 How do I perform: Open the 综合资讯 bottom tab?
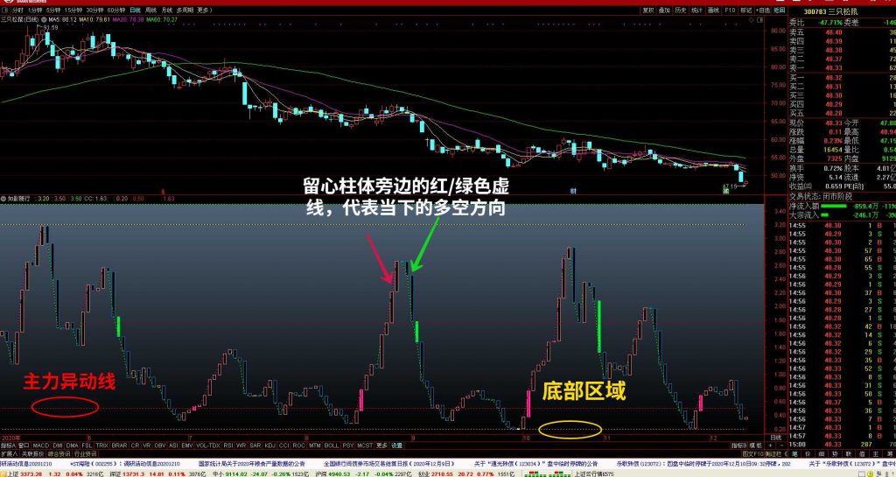(58, 453)
